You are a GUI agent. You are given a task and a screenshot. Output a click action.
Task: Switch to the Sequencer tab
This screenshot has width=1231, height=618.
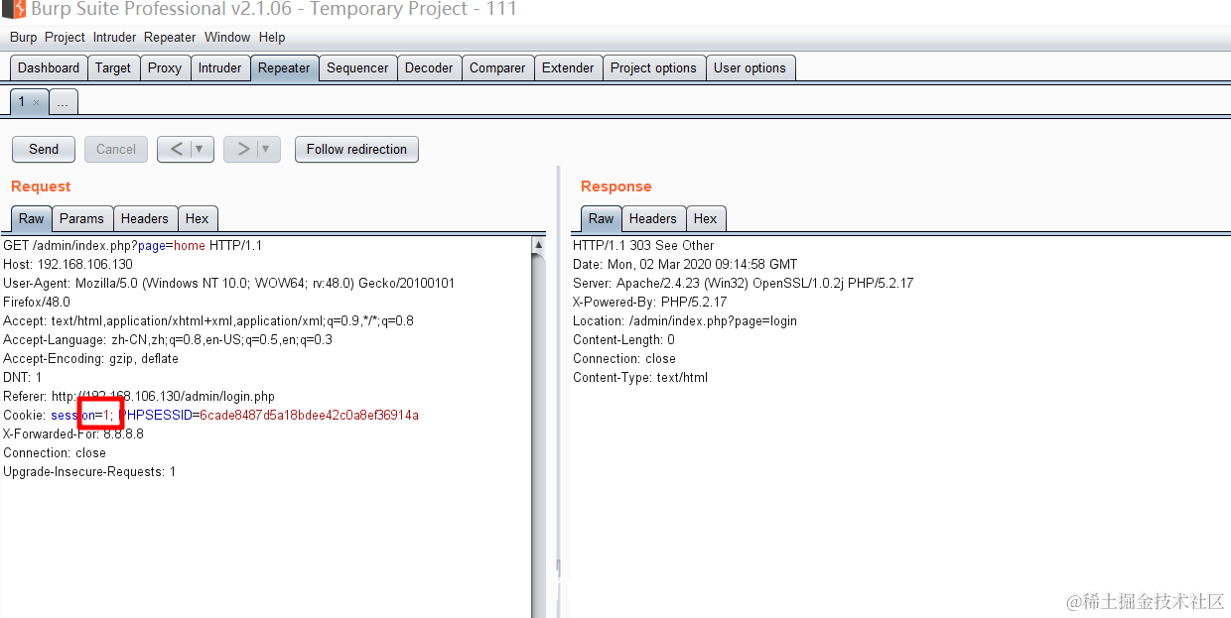click(357, 67)
